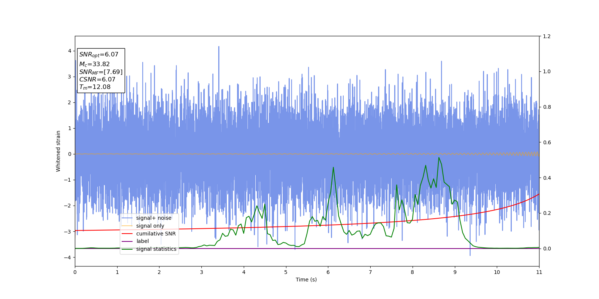Click the x-axis tick label 11
Screen dimensions: 599x299
pyautogui.click(x=539, y=272)
